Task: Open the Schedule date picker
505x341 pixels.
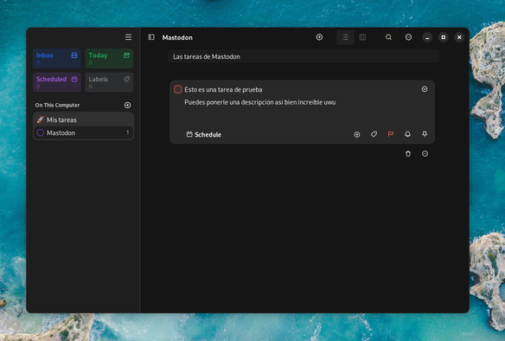Action: click(204, 134)
